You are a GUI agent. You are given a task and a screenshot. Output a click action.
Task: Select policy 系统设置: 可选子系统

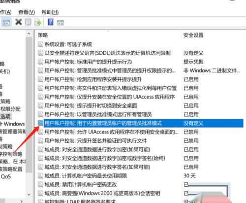click(68, 44)
